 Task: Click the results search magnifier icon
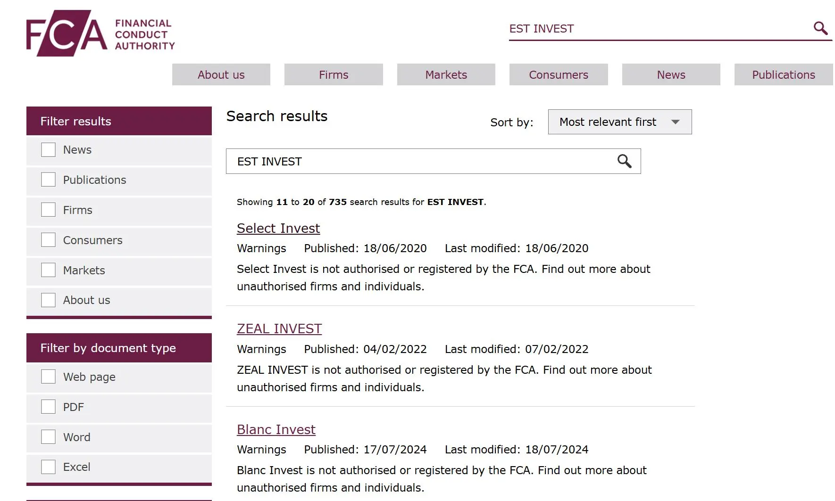pos(624,161)
